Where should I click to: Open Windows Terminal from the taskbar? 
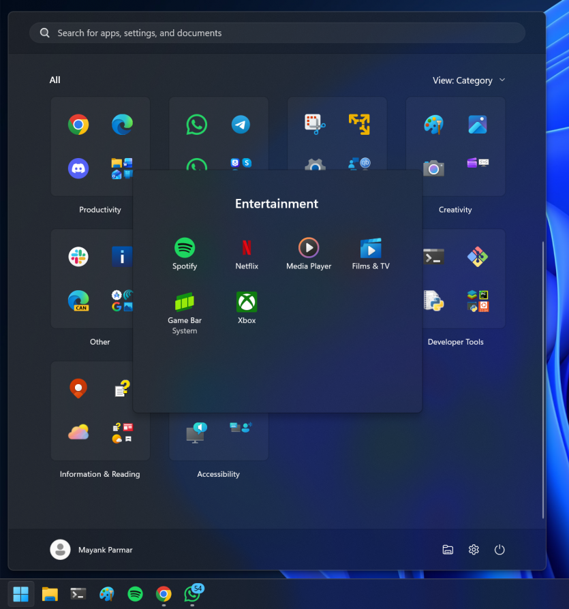click(x=78, y=593)
